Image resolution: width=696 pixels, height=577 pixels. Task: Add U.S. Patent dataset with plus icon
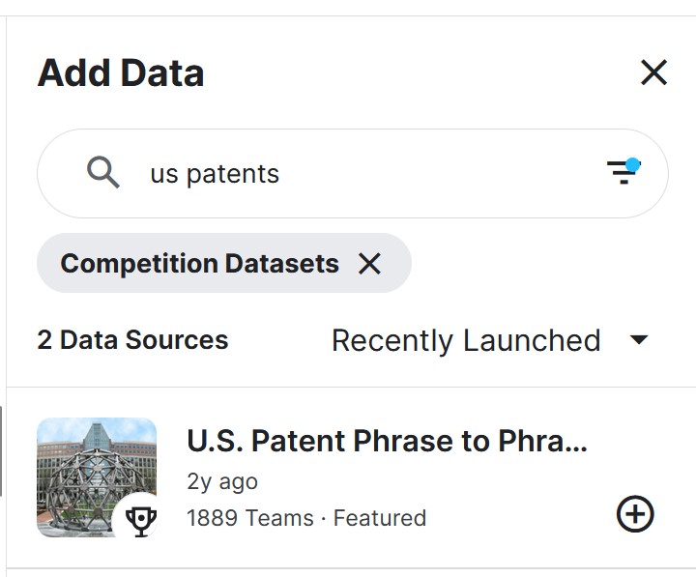click(x=635, y=513)
